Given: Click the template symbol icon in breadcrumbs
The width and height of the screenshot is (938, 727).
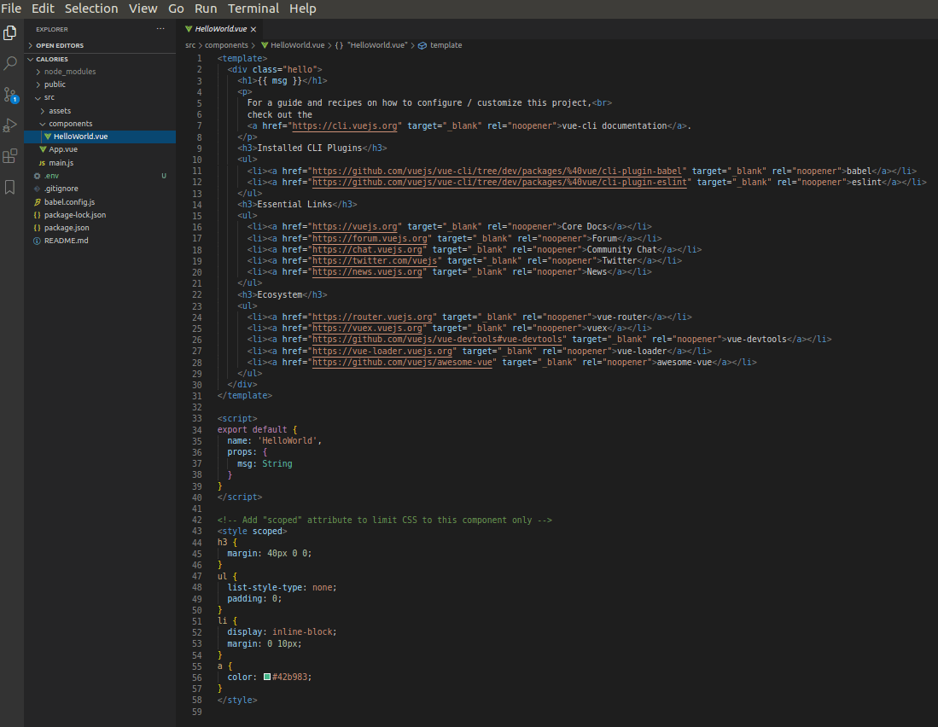Looking at the screenshot, I should [x=422, y=45].
